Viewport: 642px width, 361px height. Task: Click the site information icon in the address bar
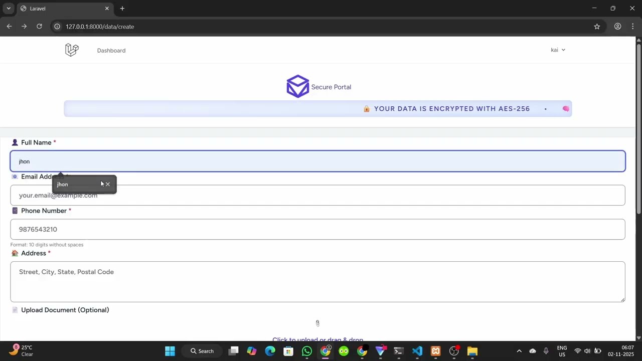pyautogui.click(x=57, y=27)
